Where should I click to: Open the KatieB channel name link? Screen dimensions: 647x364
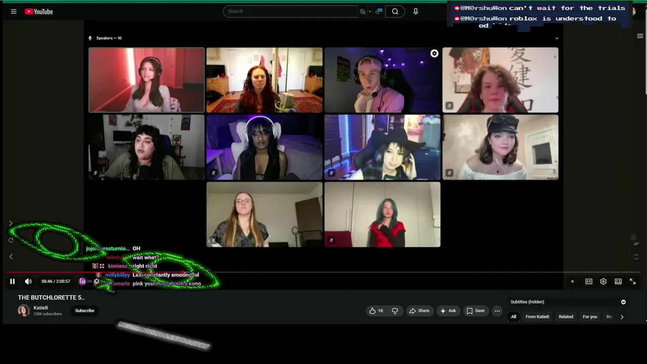coord(41,308)
